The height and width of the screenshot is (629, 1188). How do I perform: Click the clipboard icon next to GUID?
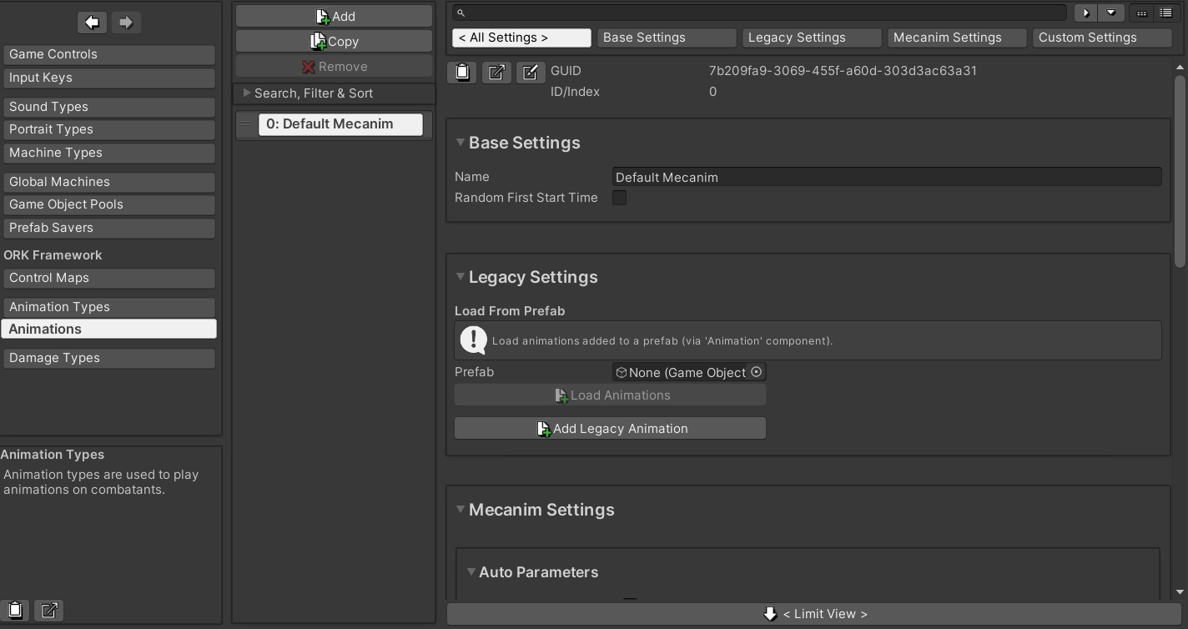462,73
